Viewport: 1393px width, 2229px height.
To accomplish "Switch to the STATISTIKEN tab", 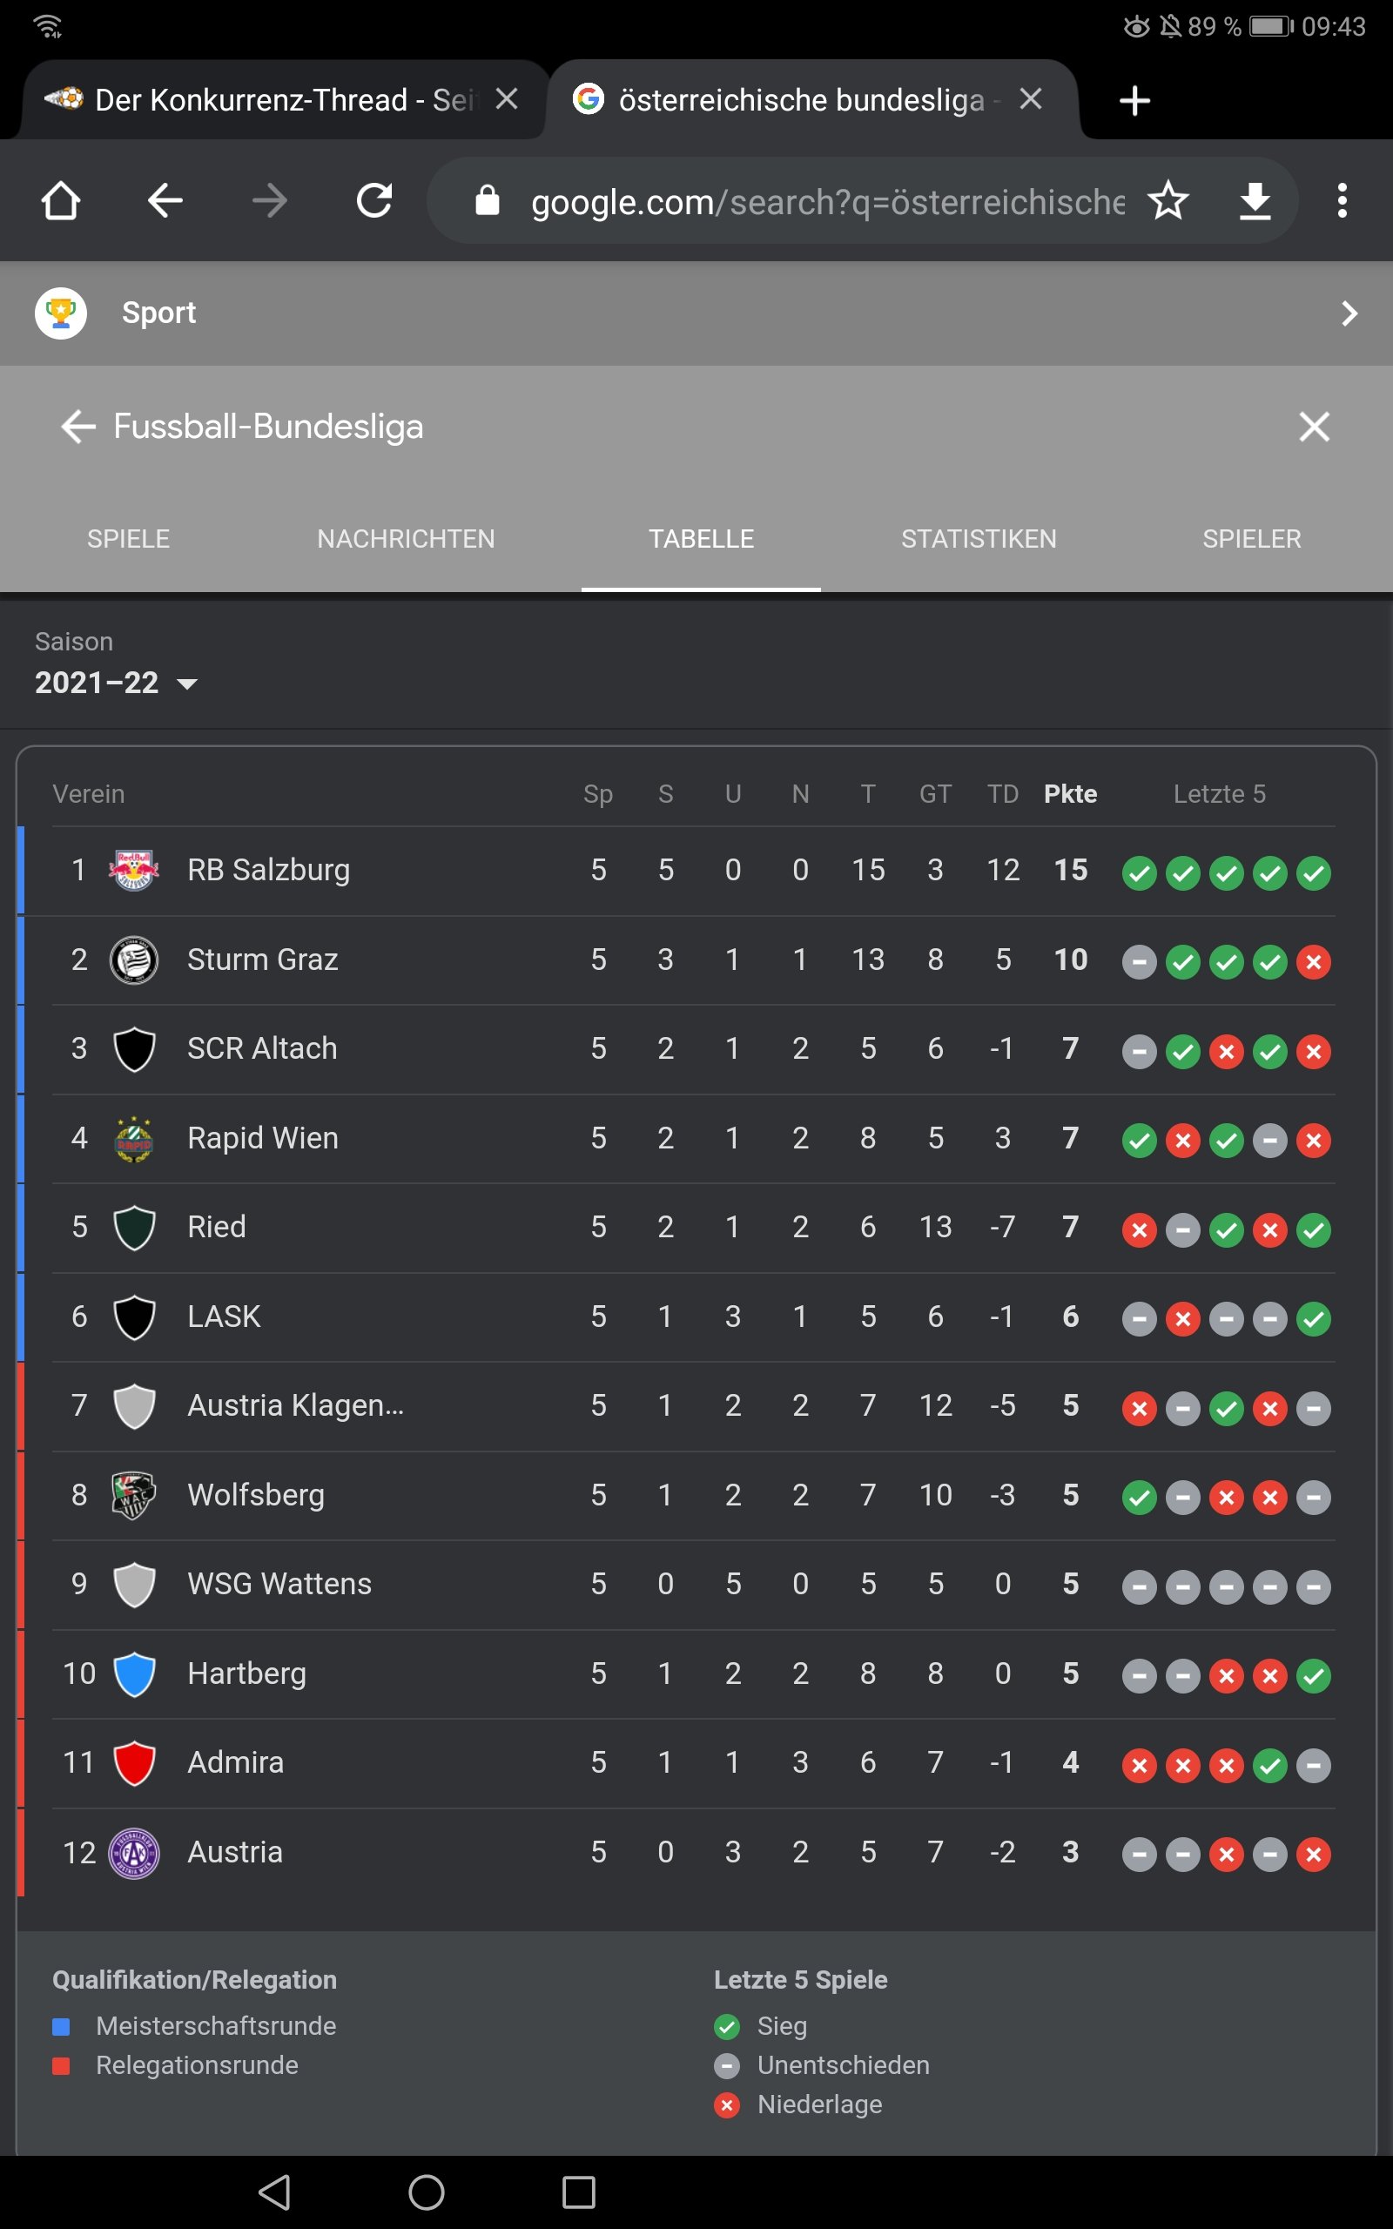I will (x=979, y=539).
